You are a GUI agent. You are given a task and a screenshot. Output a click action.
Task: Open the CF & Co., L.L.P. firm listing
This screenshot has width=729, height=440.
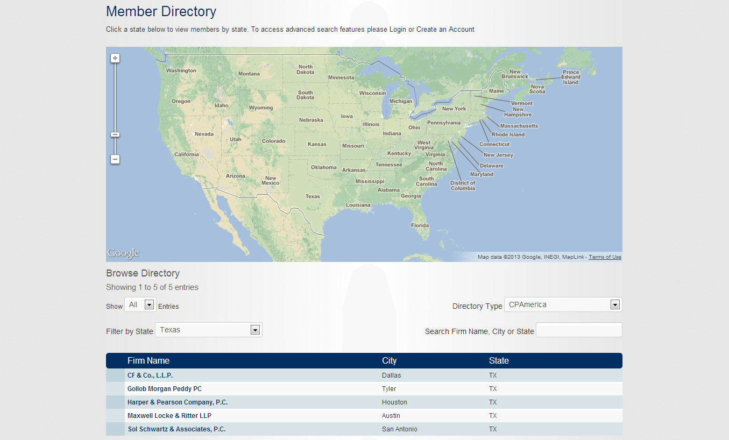pyautogui.click(x=150, y=375)
